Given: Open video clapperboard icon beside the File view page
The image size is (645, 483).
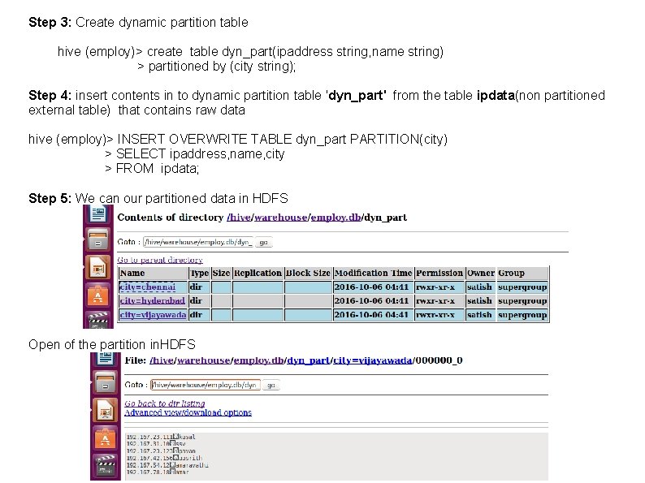Looking at the screenshot, I should coord(106,465).
